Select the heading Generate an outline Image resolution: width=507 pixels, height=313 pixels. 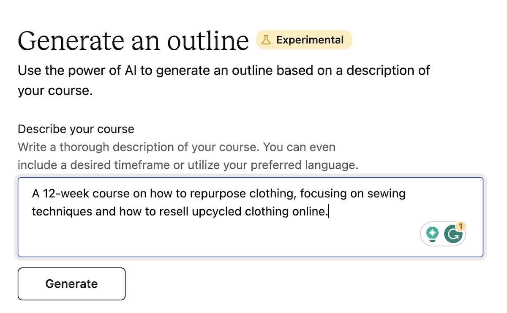[x=133, y=40]
